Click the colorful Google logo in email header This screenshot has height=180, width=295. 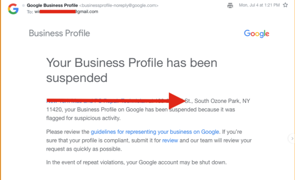click(256, 34)
